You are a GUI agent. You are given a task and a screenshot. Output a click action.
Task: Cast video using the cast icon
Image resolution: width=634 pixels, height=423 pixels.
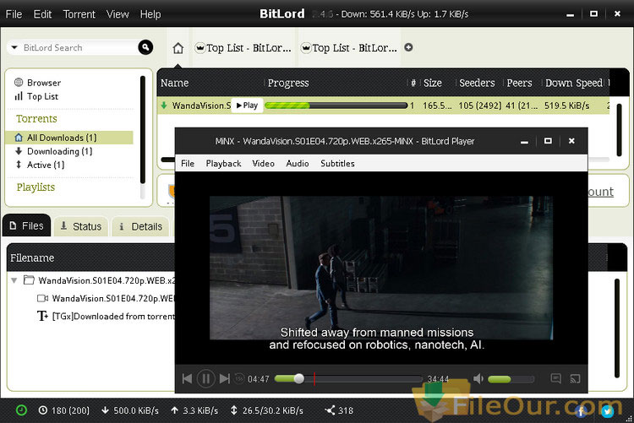pyautogui.click(x=575, y=378)
